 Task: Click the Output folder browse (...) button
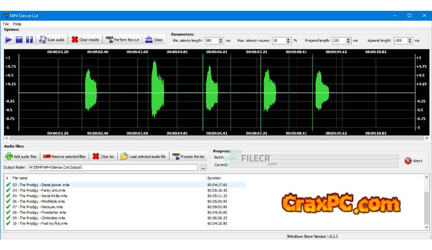pyautogui.click(x=203, y=168)
